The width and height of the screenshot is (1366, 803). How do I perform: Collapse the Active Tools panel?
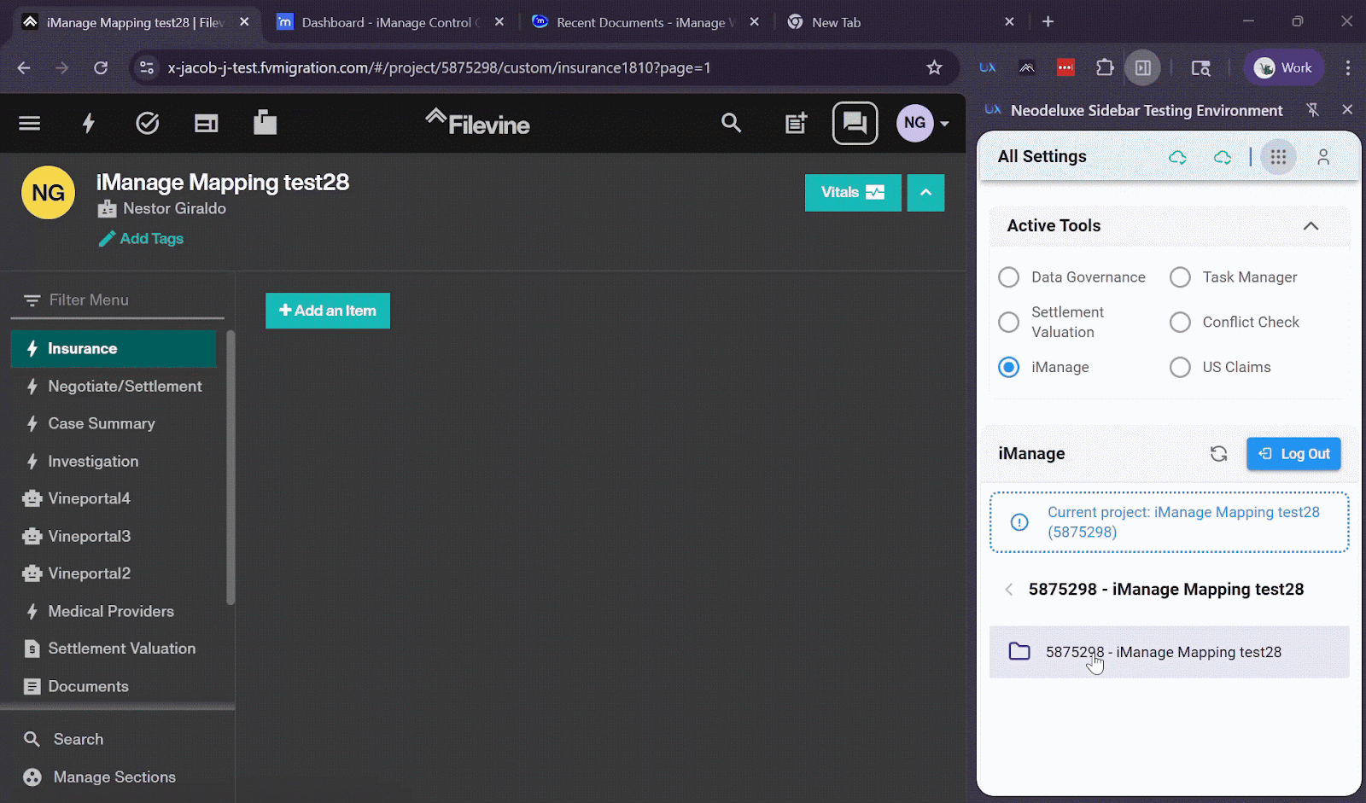(1311, 226)
